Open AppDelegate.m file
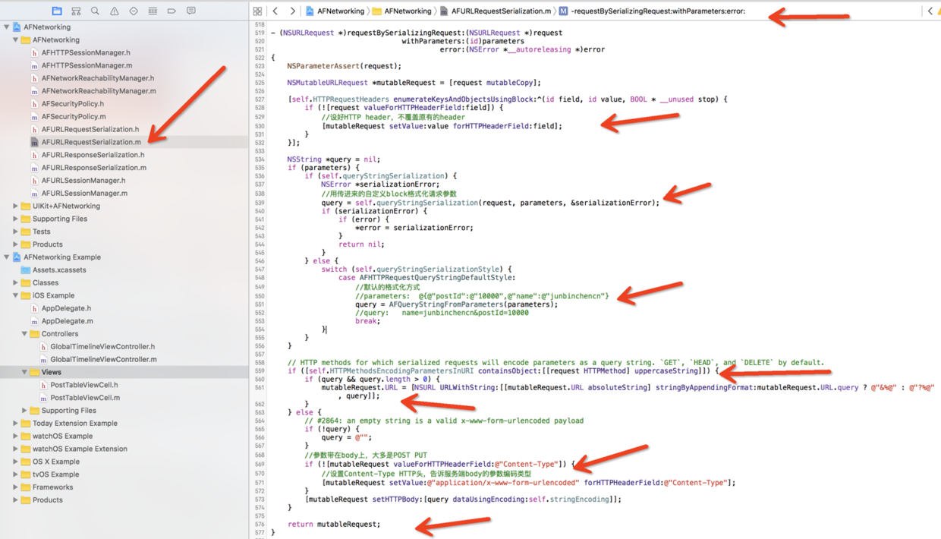The width and height of the screenshot is (941, 539). tap(67, 321)
